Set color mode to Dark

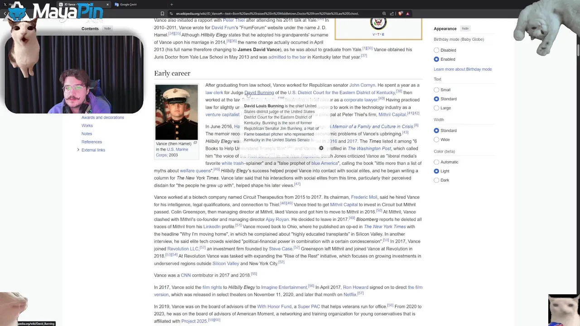[x=436, y=180]
